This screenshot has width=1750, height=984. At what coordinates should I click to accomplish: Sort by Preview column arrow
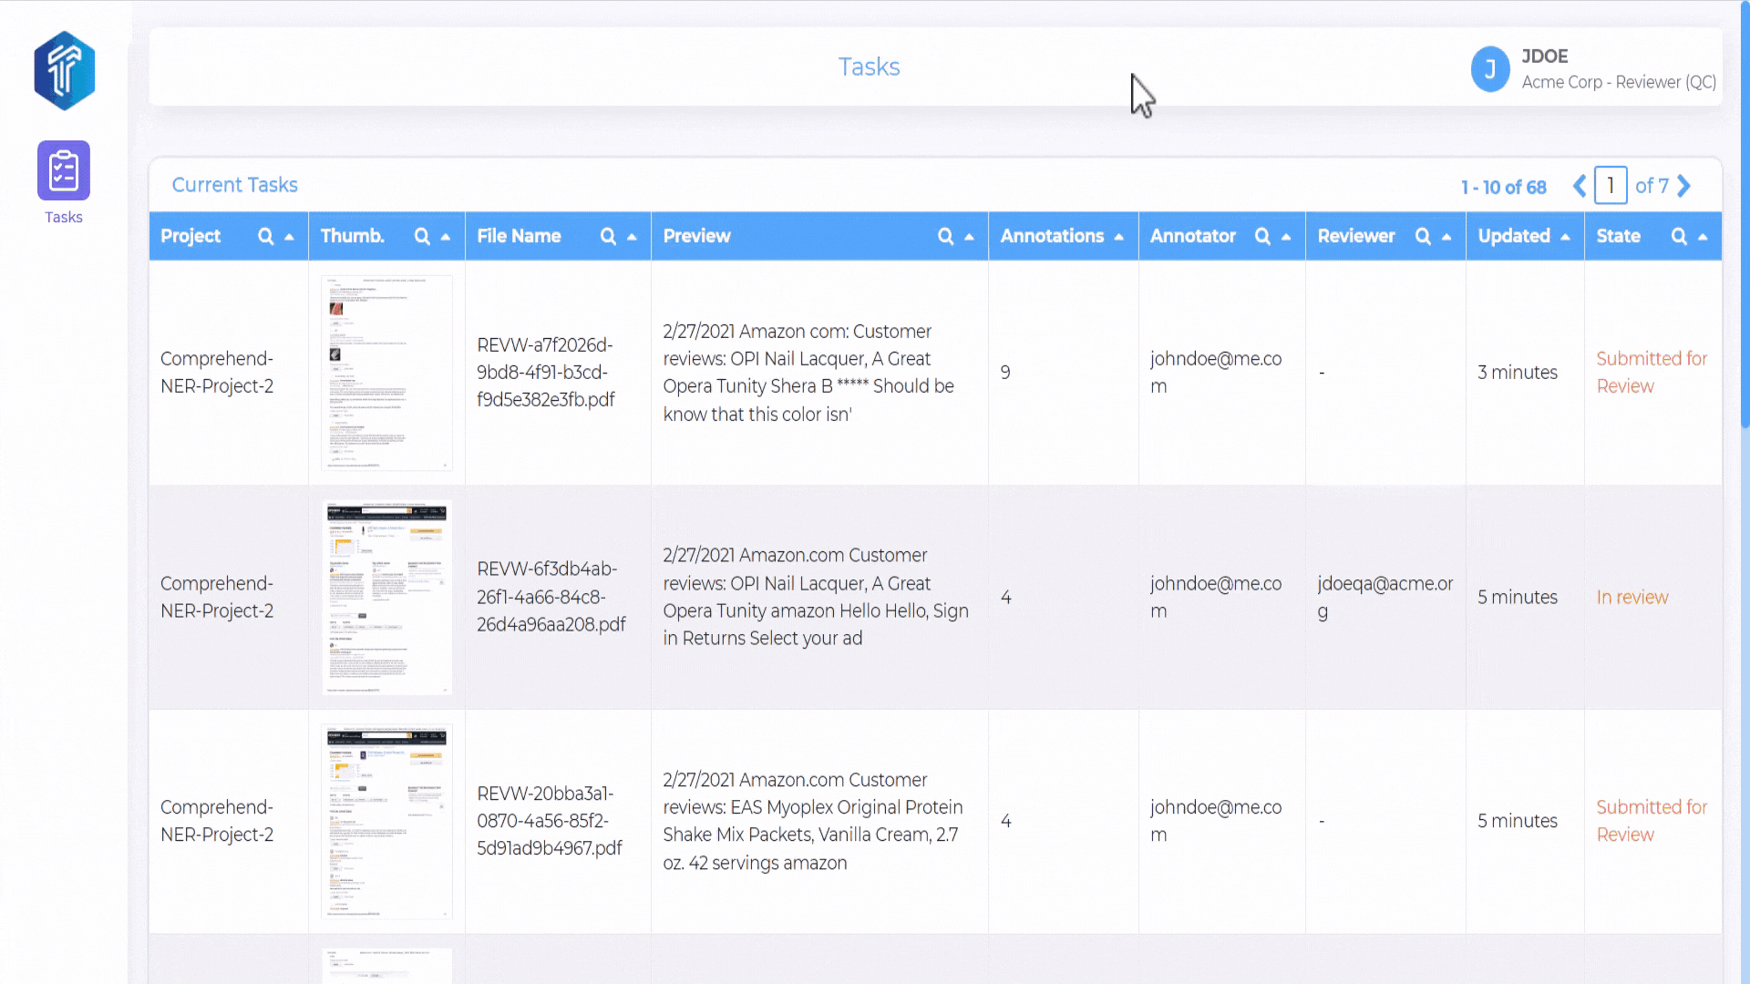point(969,237)
